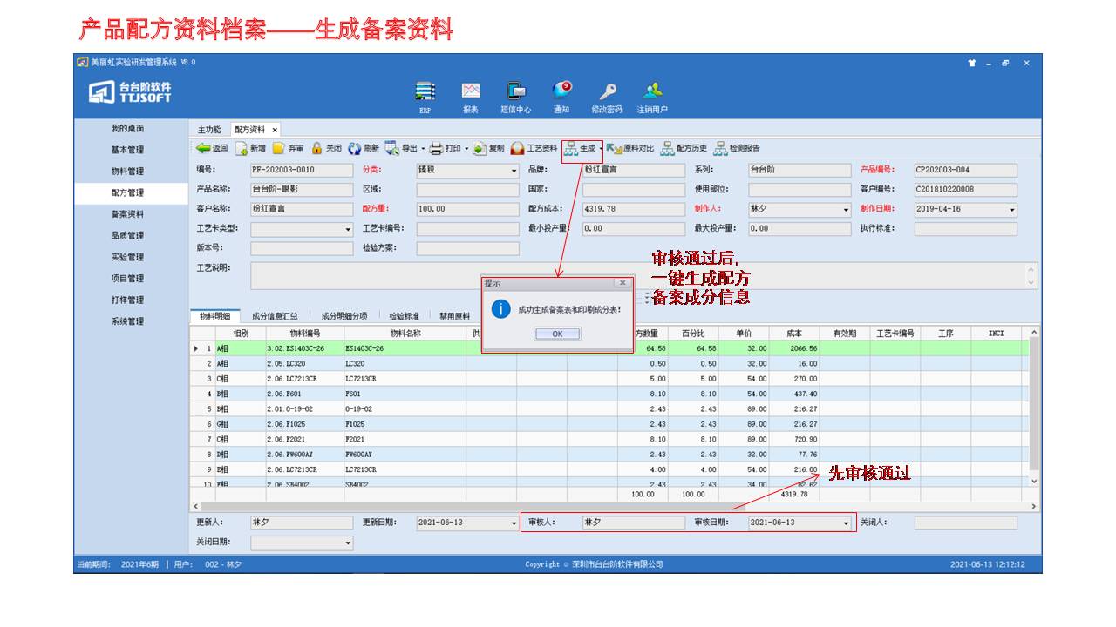Switch to 成分信息汇总 tab

click(x=275, y=316)
